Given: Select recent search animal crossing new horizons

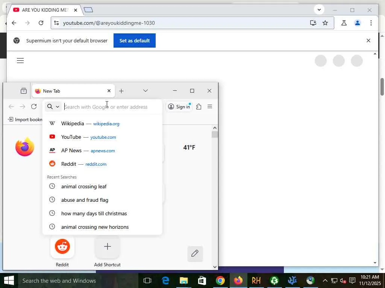Looking at the screenshot, I should (x=102, y=227).
